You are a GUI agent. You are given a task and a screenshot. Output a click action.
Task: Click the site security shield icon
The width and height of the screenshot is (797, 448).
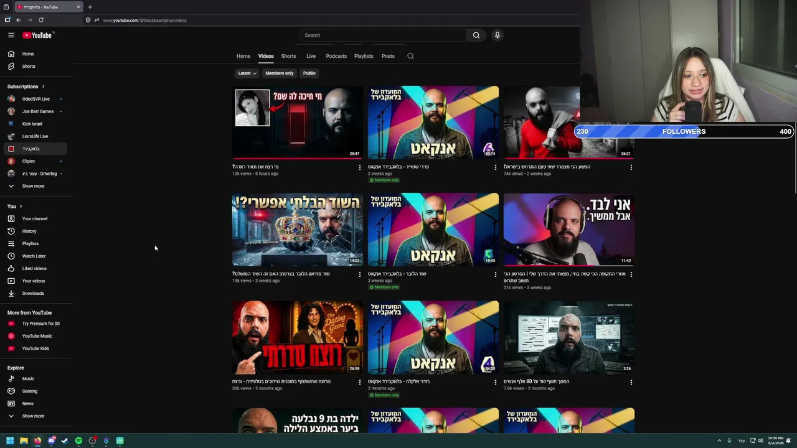[88, 20]
